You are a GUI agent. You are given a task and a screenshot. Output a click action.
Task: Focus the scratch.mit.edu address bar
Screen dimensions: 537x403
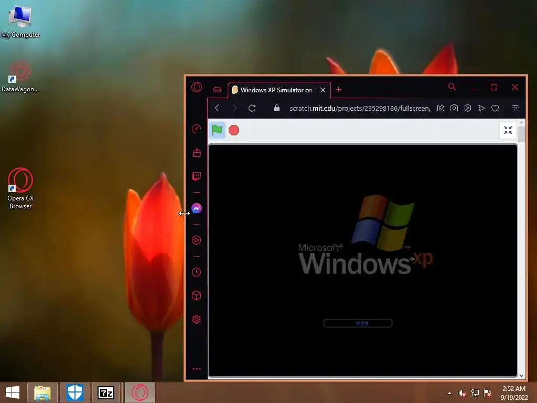click(360, 108)
